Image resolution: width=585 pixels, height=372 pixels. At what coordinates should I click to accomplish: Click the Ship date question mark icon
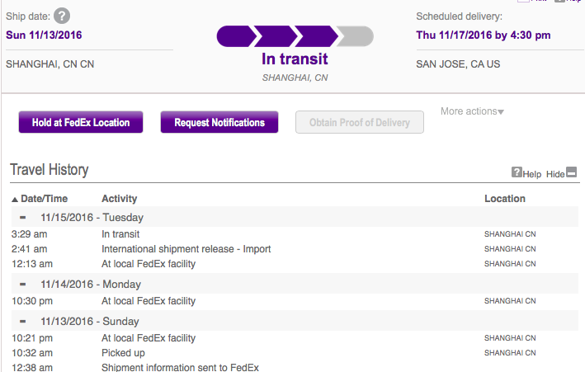(62, 16)
